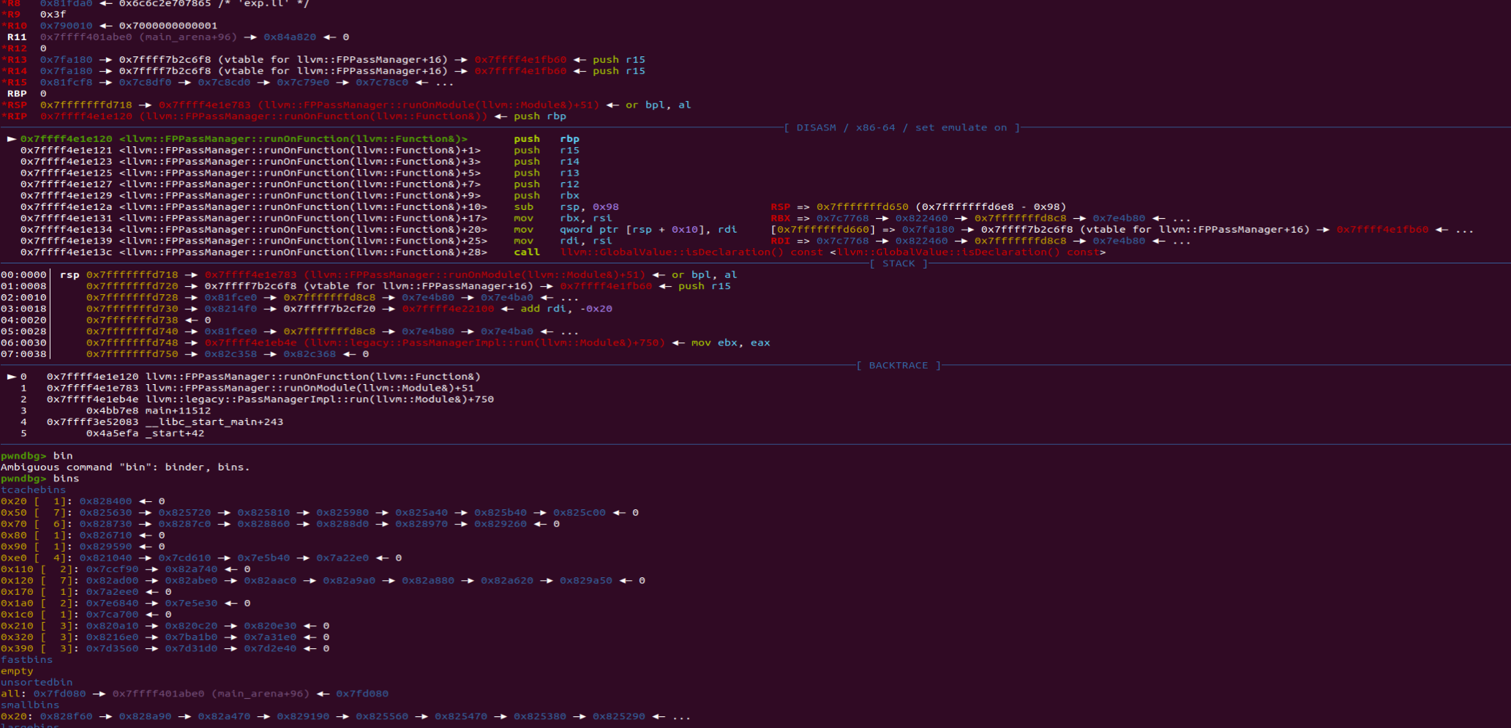Expand the BACKTRACE section header
The image size is (1511, 728).
tap(899, 365)
